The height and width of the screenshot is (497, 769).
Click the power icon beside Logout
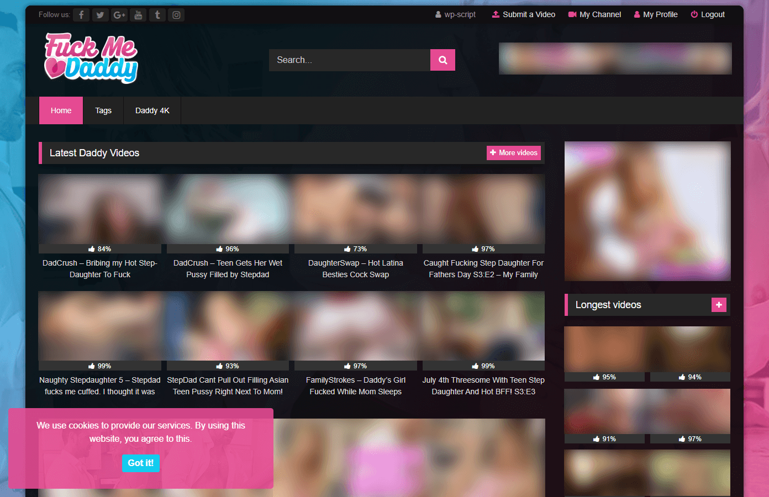coord(694,14)
